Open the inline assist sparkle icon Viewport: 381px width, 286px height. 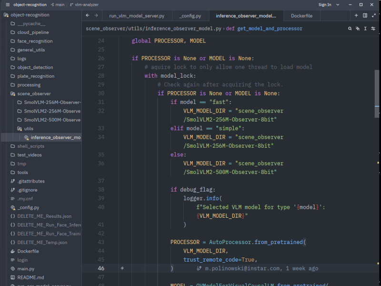(x=358, y=29)
